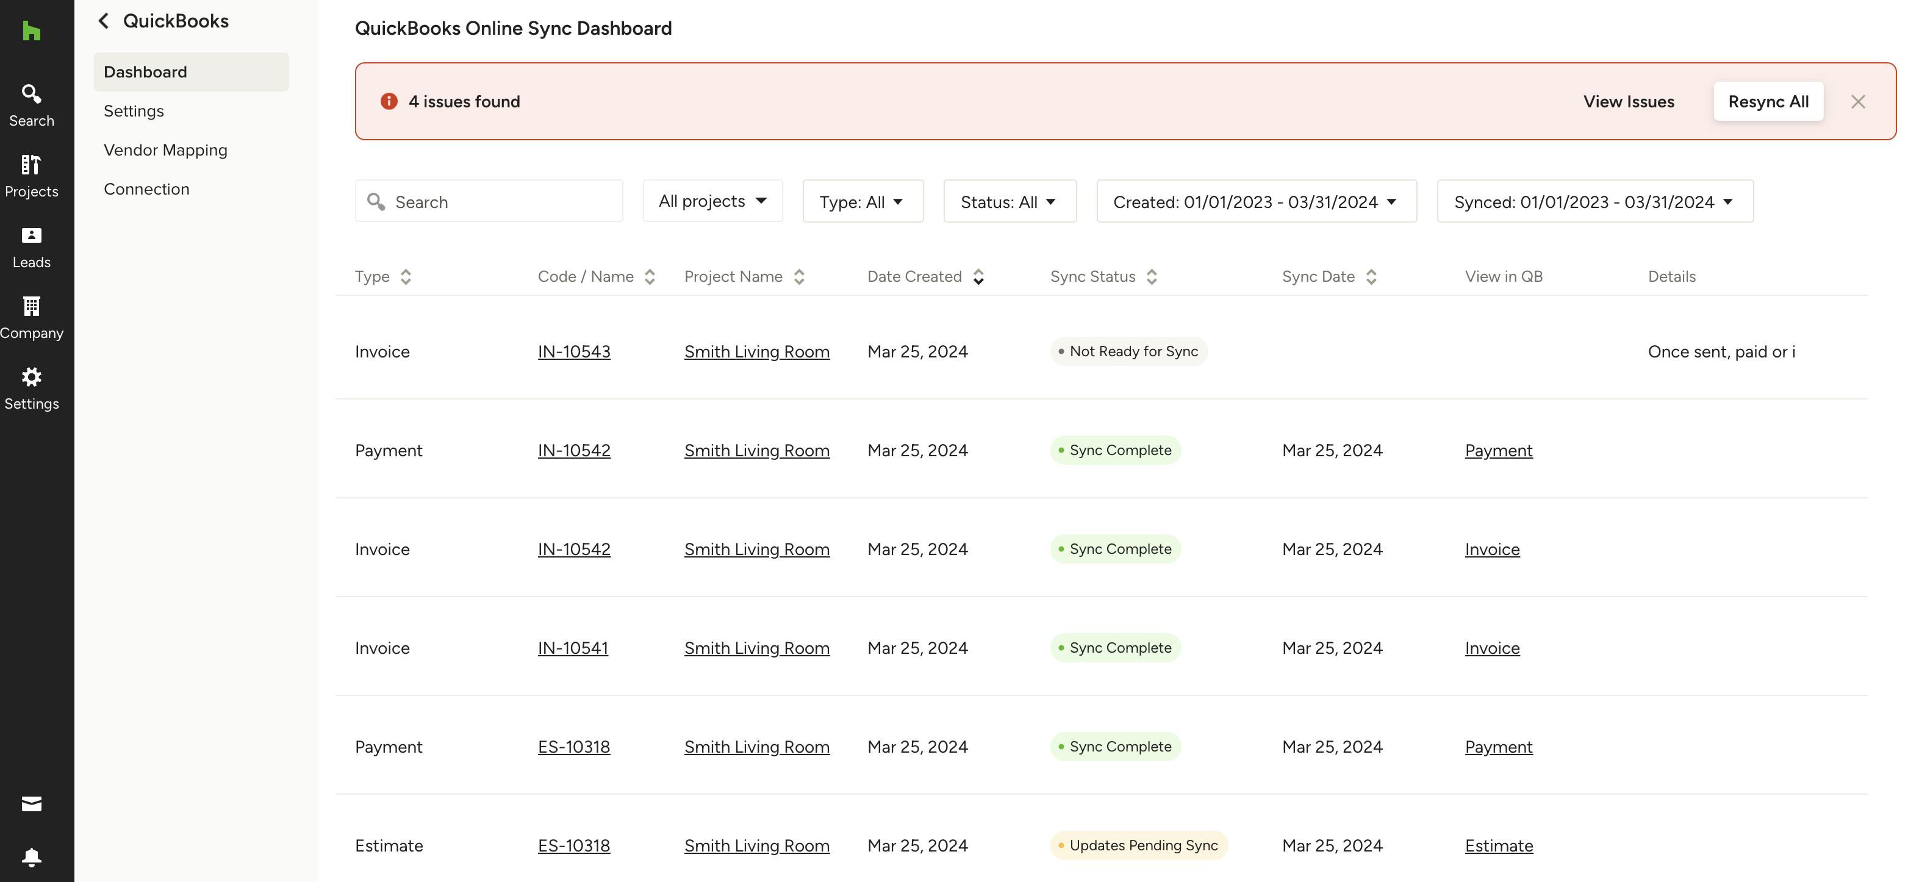Dismiss the issues found banner

1857,101
